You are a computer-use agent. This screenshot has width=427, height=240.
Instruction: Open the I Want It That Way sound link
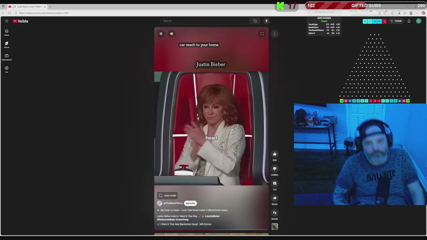(184, 224)
